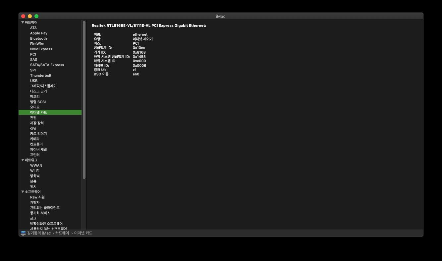
Task: Open 오디오 entry in sidebar
Action: click(35, 107)
